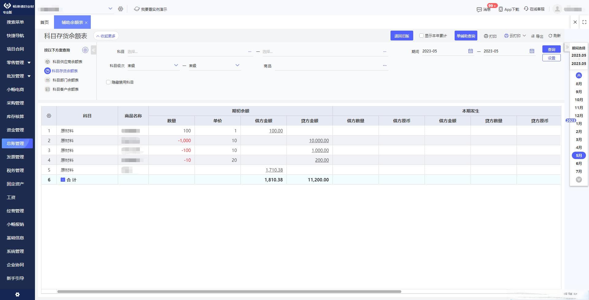
Task: Enable 显示本年累计 checkbox
Action: (422, 36)
